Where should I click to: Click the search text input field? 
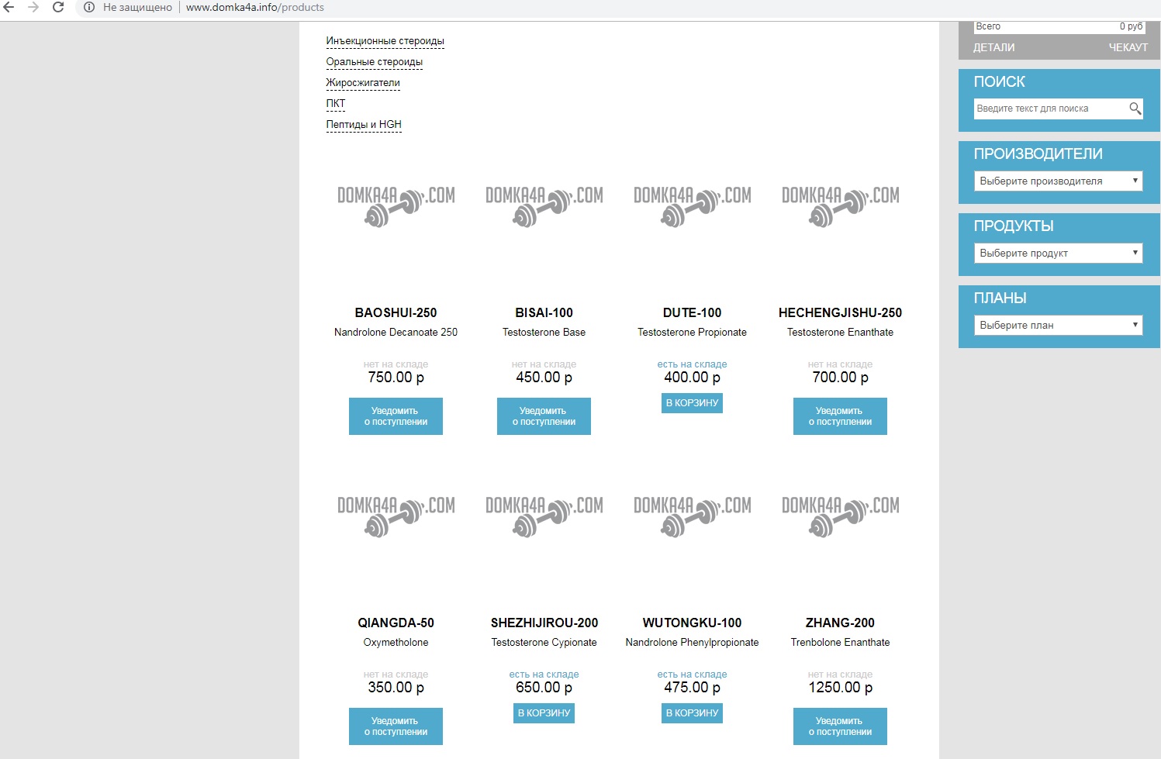pos(1049,109)
